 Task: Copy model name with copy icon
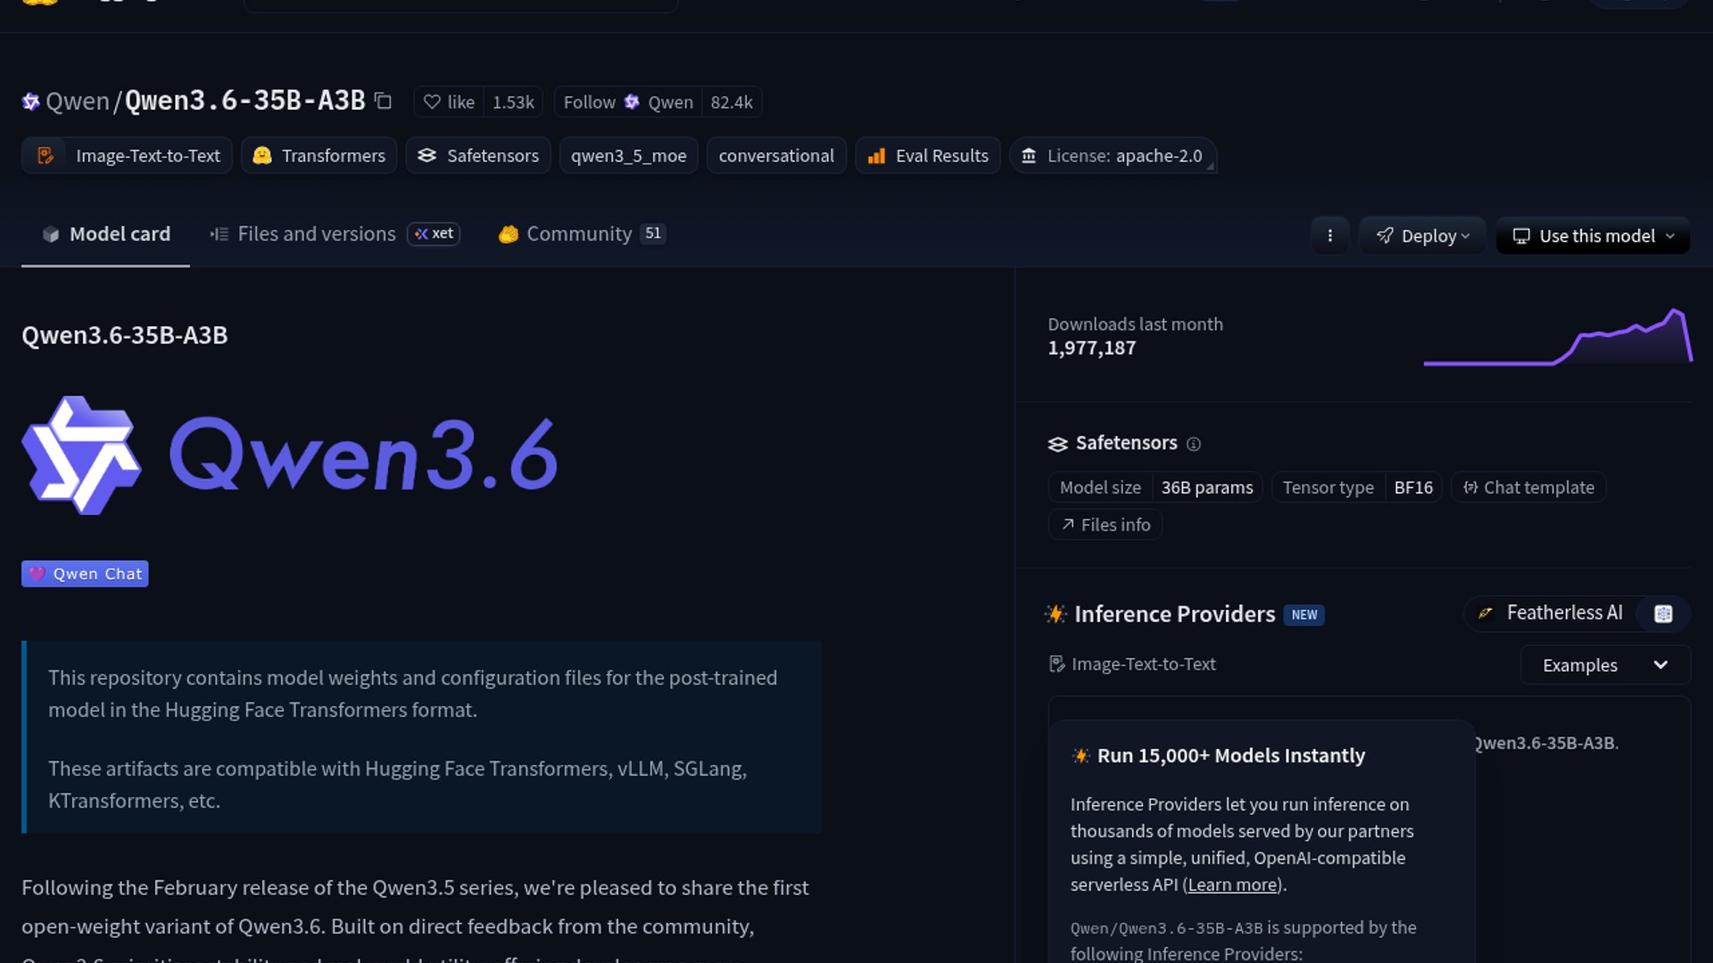[383, 101]
